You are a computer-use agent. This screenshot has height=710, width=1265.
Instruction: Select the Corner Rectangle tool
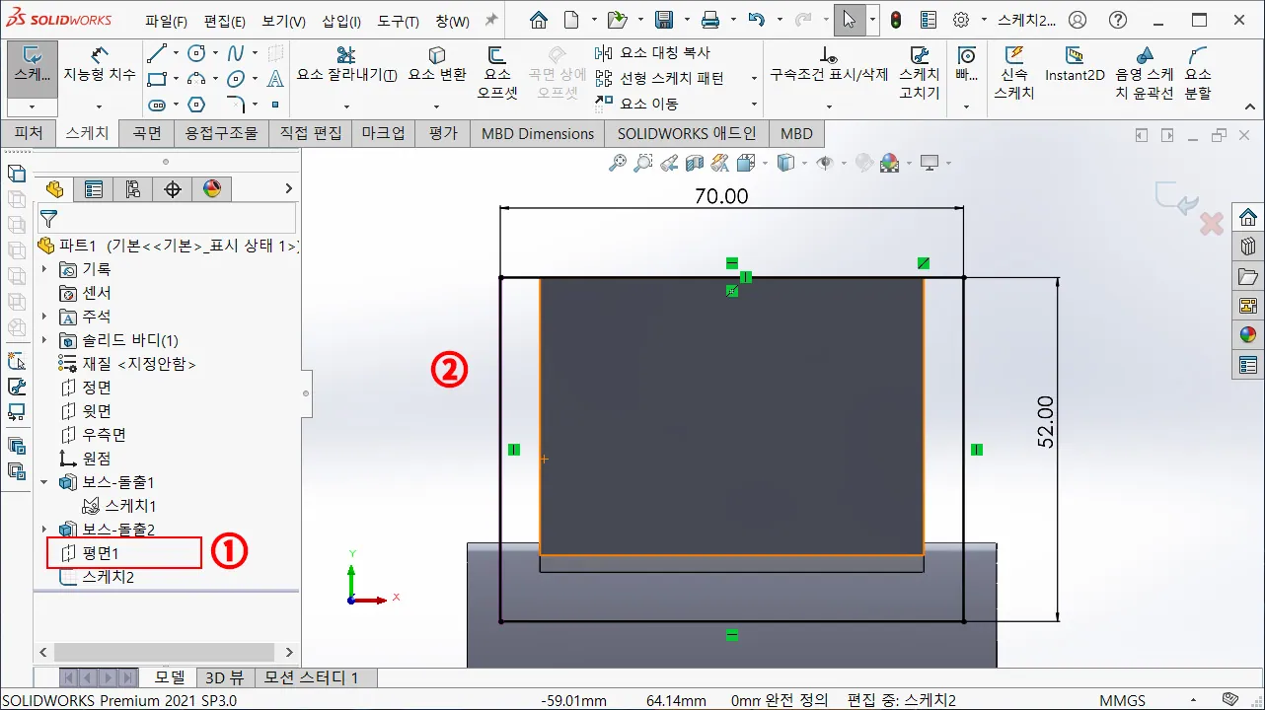pyautogui.click(x=157, y=79)
